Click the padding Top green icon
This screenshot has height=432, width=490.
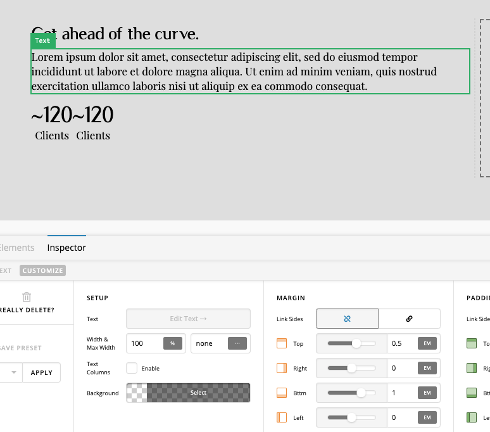(x=471, y=344)
